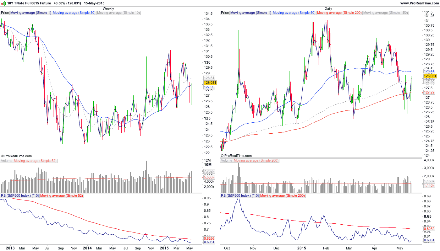Click the 1,158k volume value tag
Screen dimensions: 440x251
pyautogui.click(x=429, y=181)
